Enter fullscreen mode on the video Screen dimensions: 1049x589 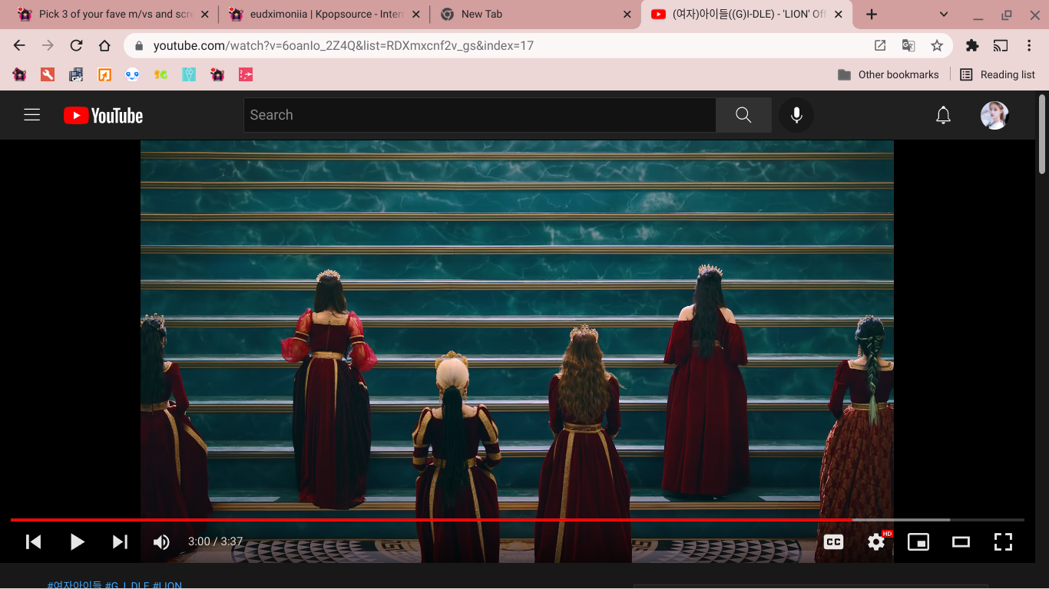click(x=1003, y=541)
